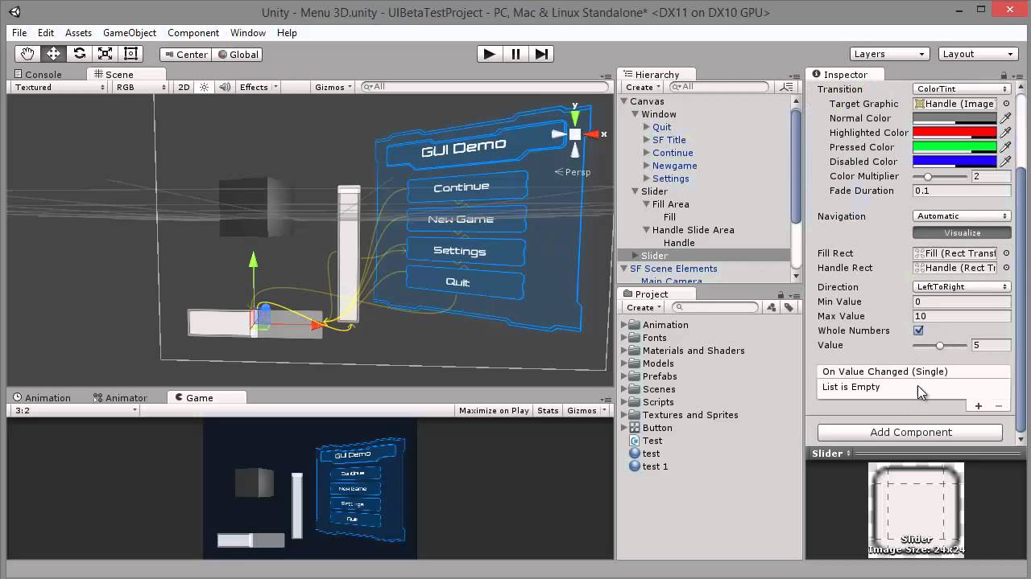Click the Pressed Color green swatch

click(x=954, y=147)
